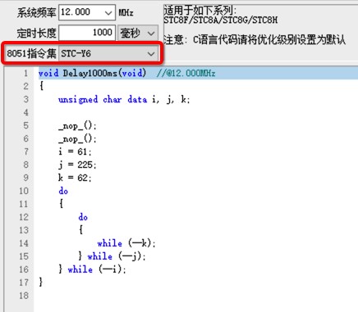Click the text 适用于如下系列:
Image resolution: width=358 pixels, height=312 pixels.
click(200, 11)
